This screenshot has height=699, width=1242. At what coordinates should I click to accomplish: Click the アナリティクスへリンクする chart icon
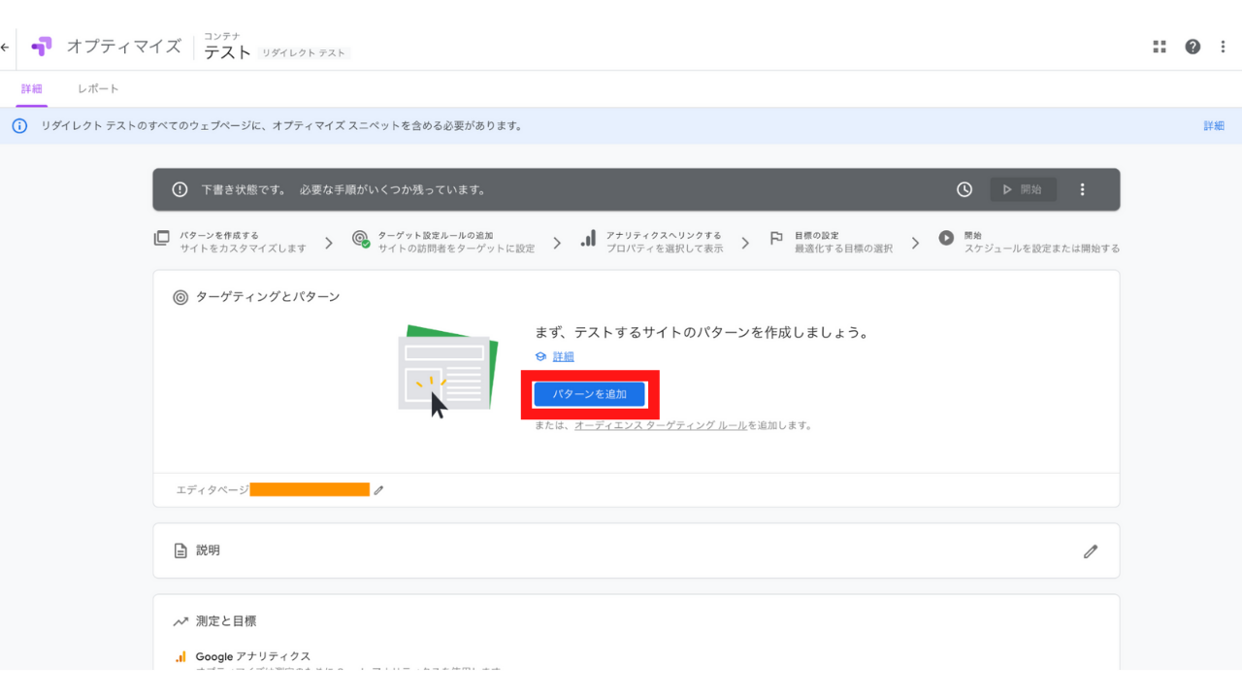(x=588, y=238)
